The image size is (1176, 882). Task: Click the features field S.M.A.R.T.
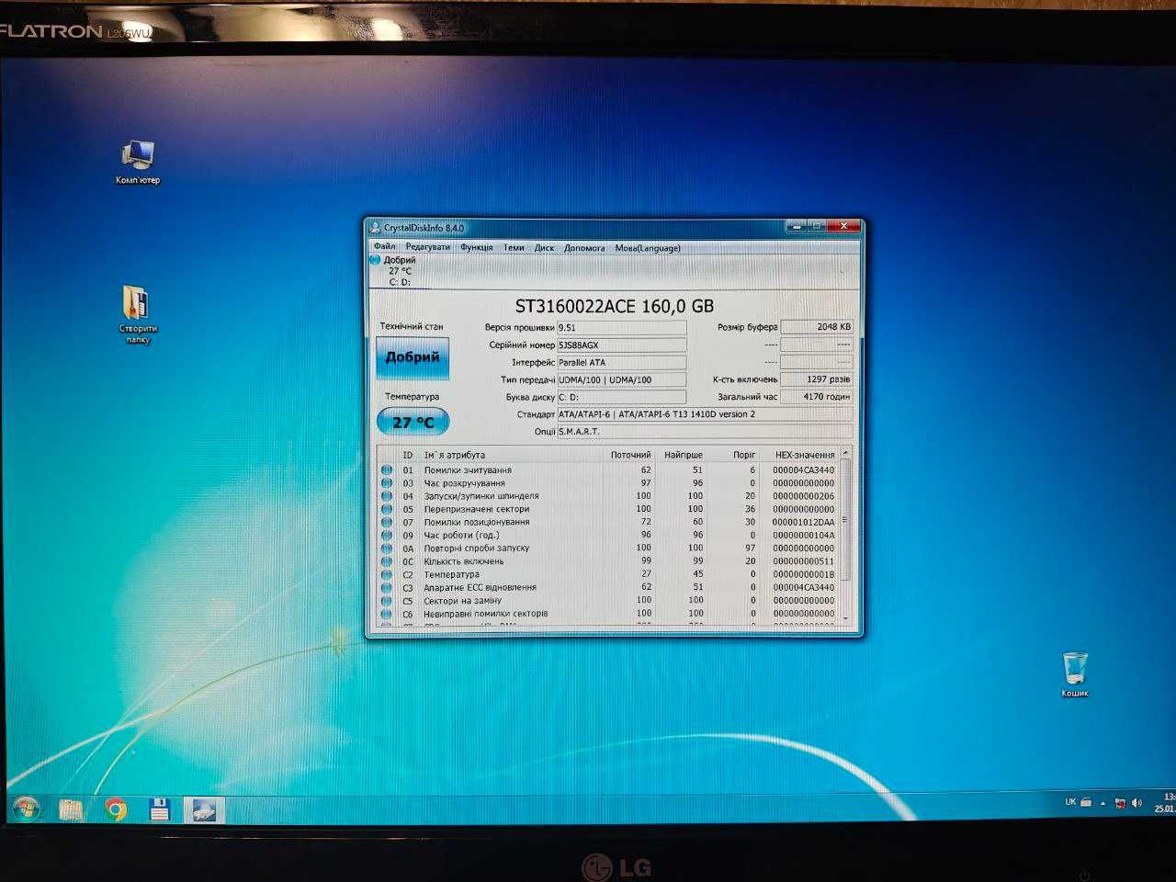coord(705,432)
